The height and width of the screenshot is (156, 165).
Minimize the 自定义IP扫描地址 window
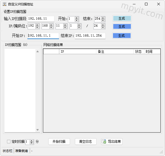pyautogui.click(x=134, y=4)
